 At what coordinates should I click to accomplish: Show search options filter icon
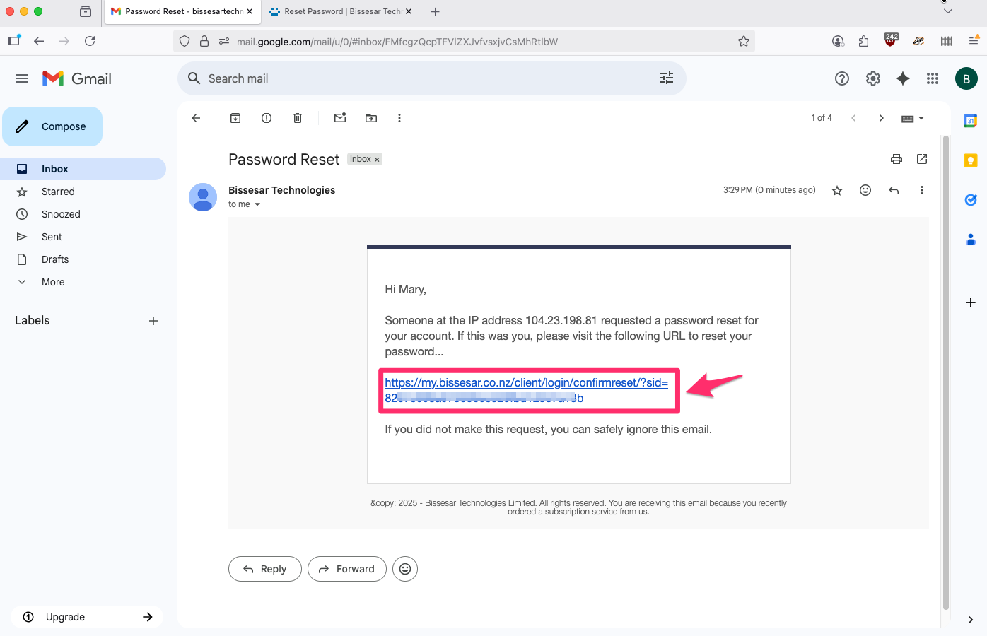(x=667, y=78)
